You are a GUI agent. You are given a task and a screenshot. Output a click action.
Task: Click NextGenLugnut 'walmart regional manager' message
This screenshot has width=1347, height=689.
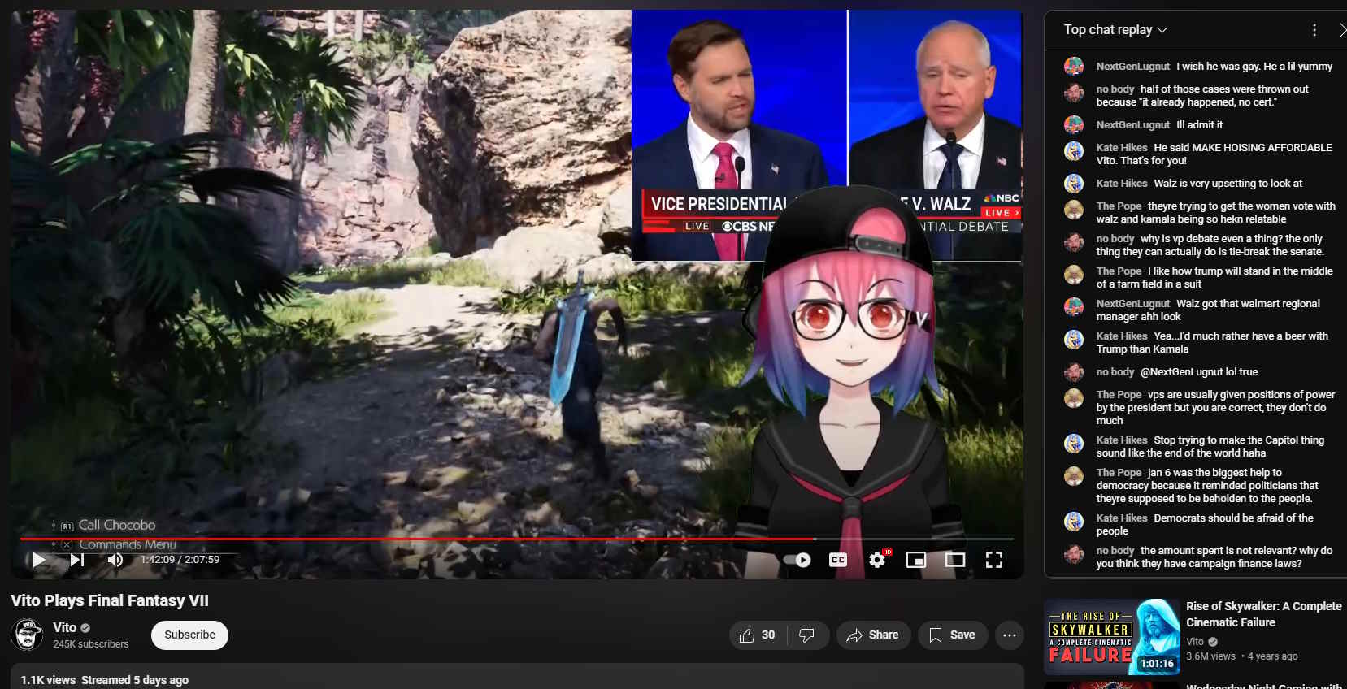click(1208, 310)
